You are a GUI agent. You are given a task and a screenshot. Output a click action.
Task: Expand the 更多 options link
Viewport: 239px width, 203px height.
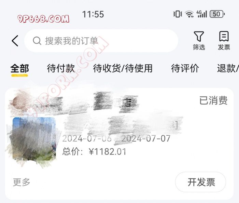pos(22,182)
